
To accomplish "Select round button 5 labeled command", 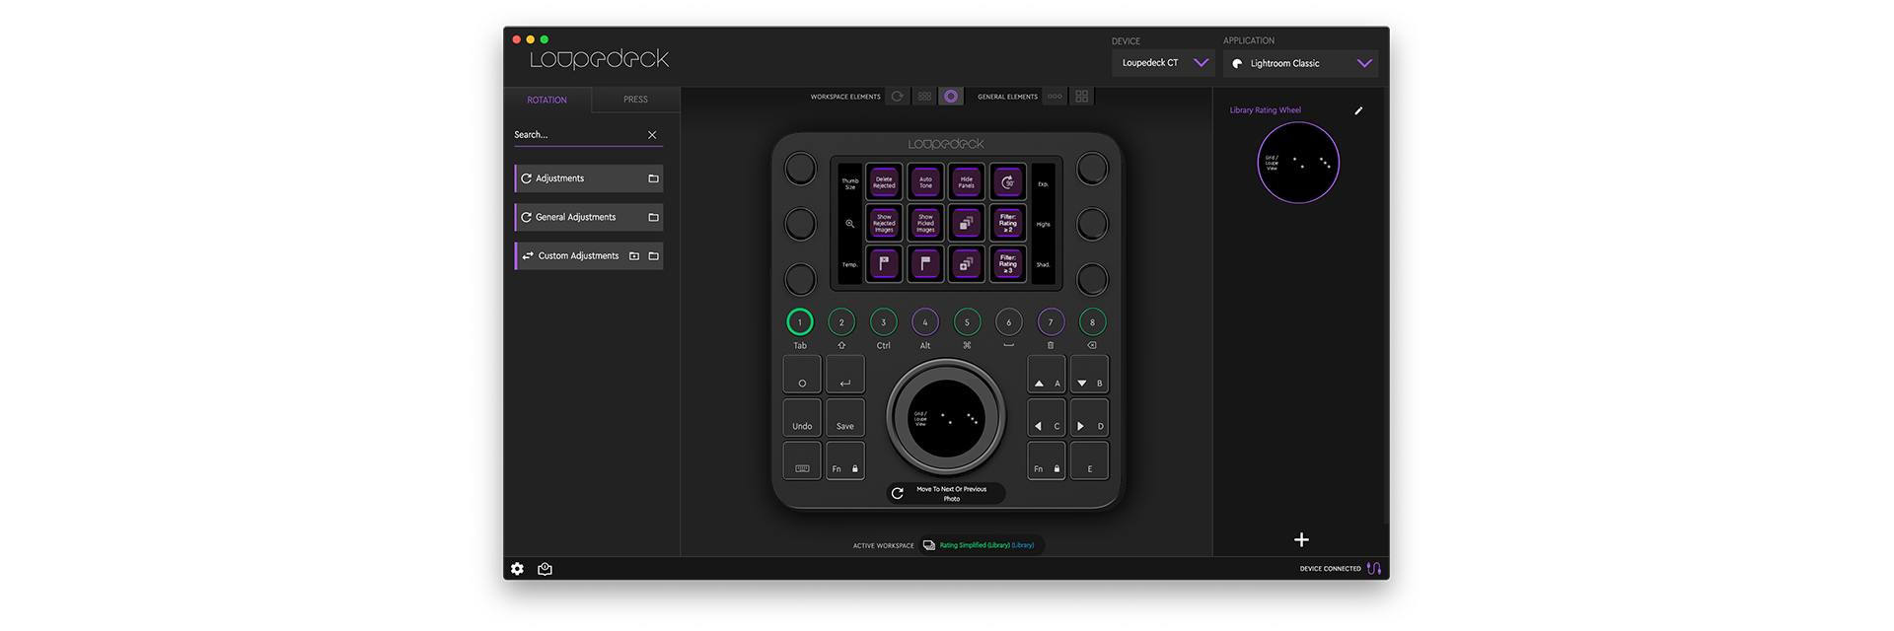I will [967, 322].
